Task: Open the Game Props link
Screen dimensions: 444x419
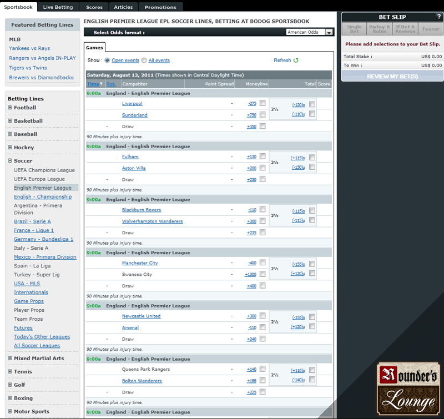Action: [x=29, y=301]
